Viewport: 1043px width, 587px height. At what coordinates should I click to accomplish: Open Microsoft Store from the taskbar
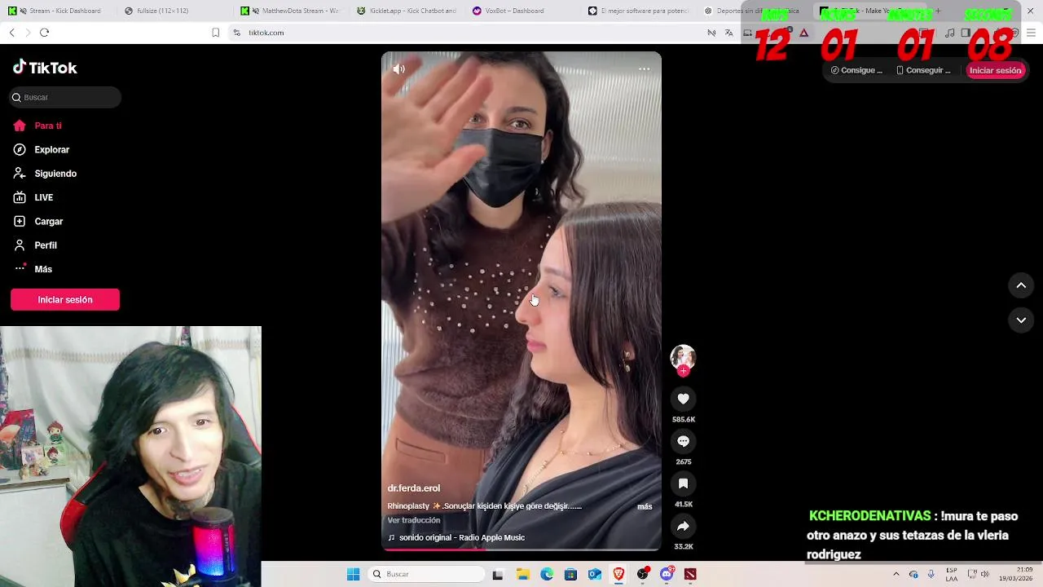pyautogui.click(x=570, y=574)
